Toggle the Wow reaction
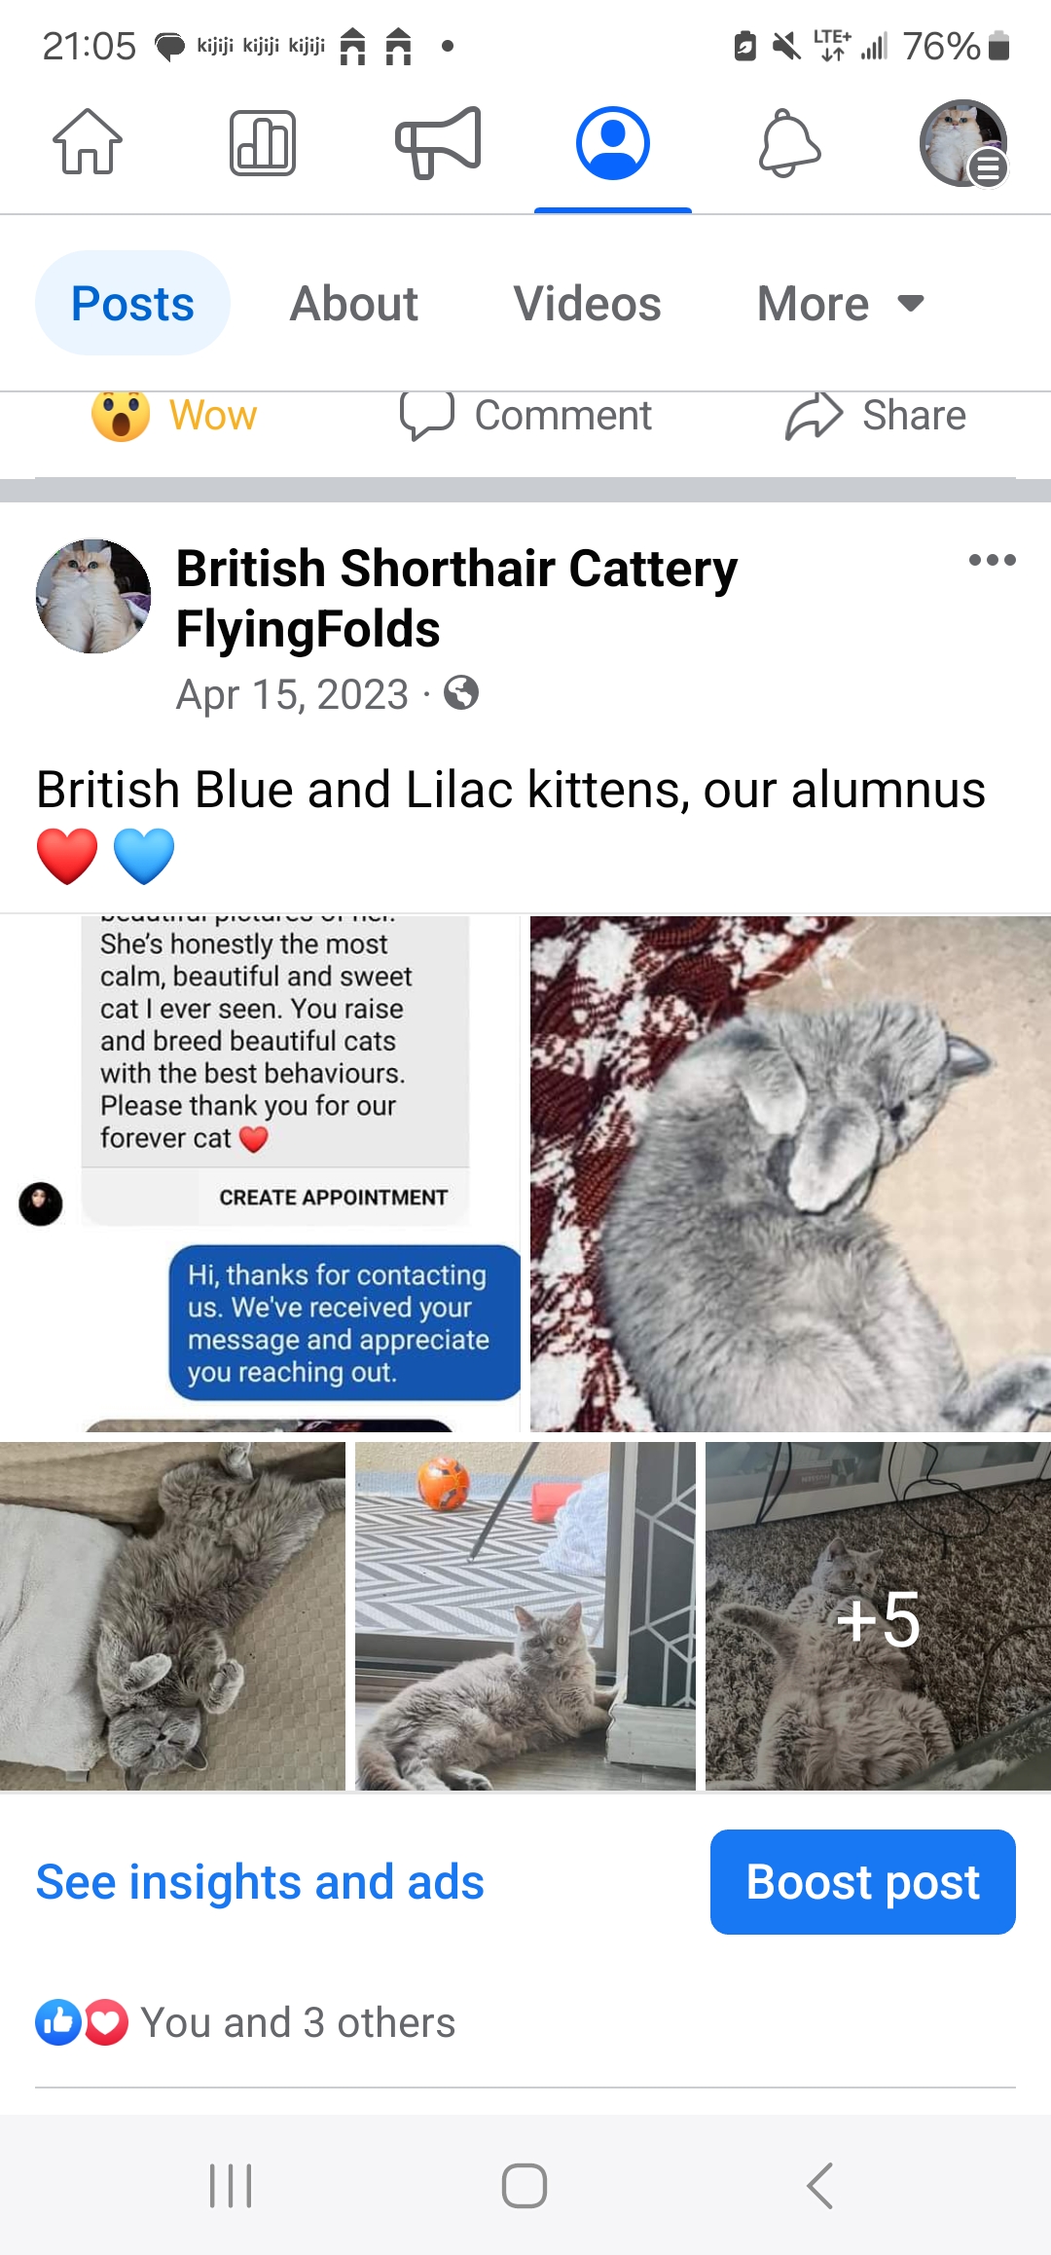The width and height of the screenshot is (1051, 2255). (174, 416)
